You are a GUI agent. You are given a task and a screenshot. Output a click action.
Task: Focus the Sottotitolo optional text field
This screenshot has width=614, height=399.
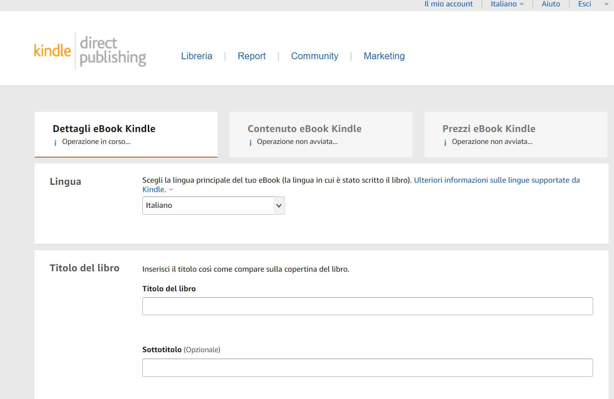[367, 367]
